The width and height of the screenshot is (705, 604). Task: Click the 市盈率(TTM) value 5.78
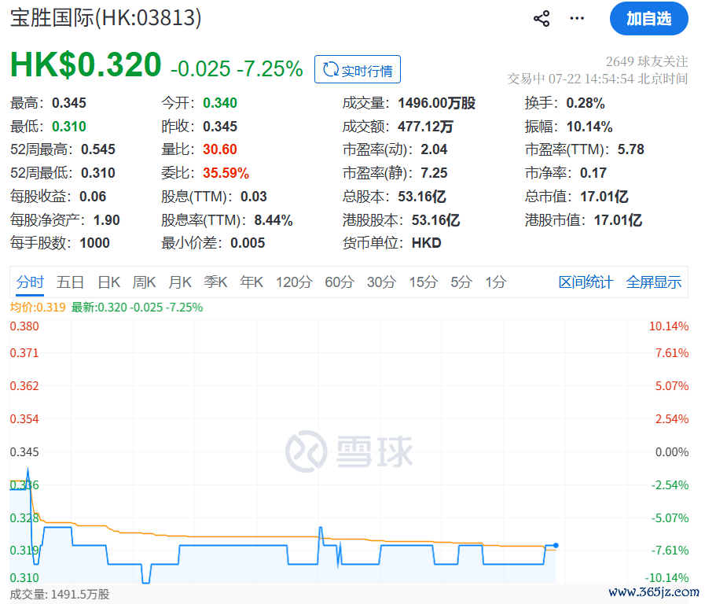pos(631,149)
